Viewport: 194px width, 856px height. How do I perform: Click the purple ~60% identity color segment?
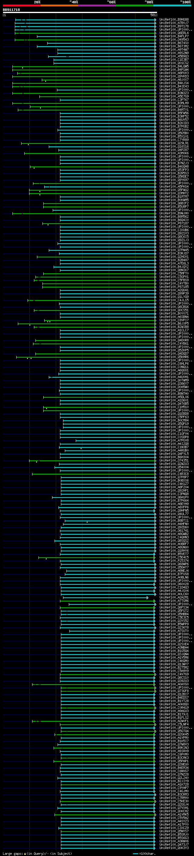click(97, 5)
